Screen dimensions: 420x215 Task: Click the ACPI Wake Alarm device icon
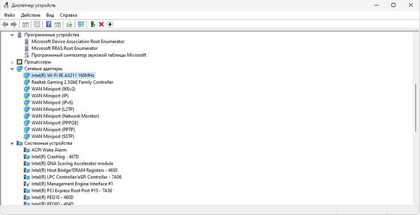(26, 150)
